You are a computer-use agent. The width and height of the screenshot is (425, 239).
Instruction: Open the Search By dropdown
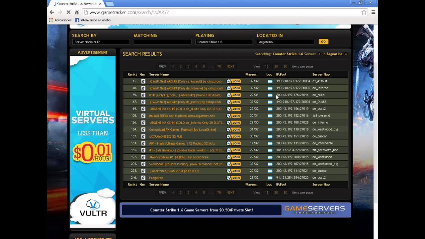point(101,42)
